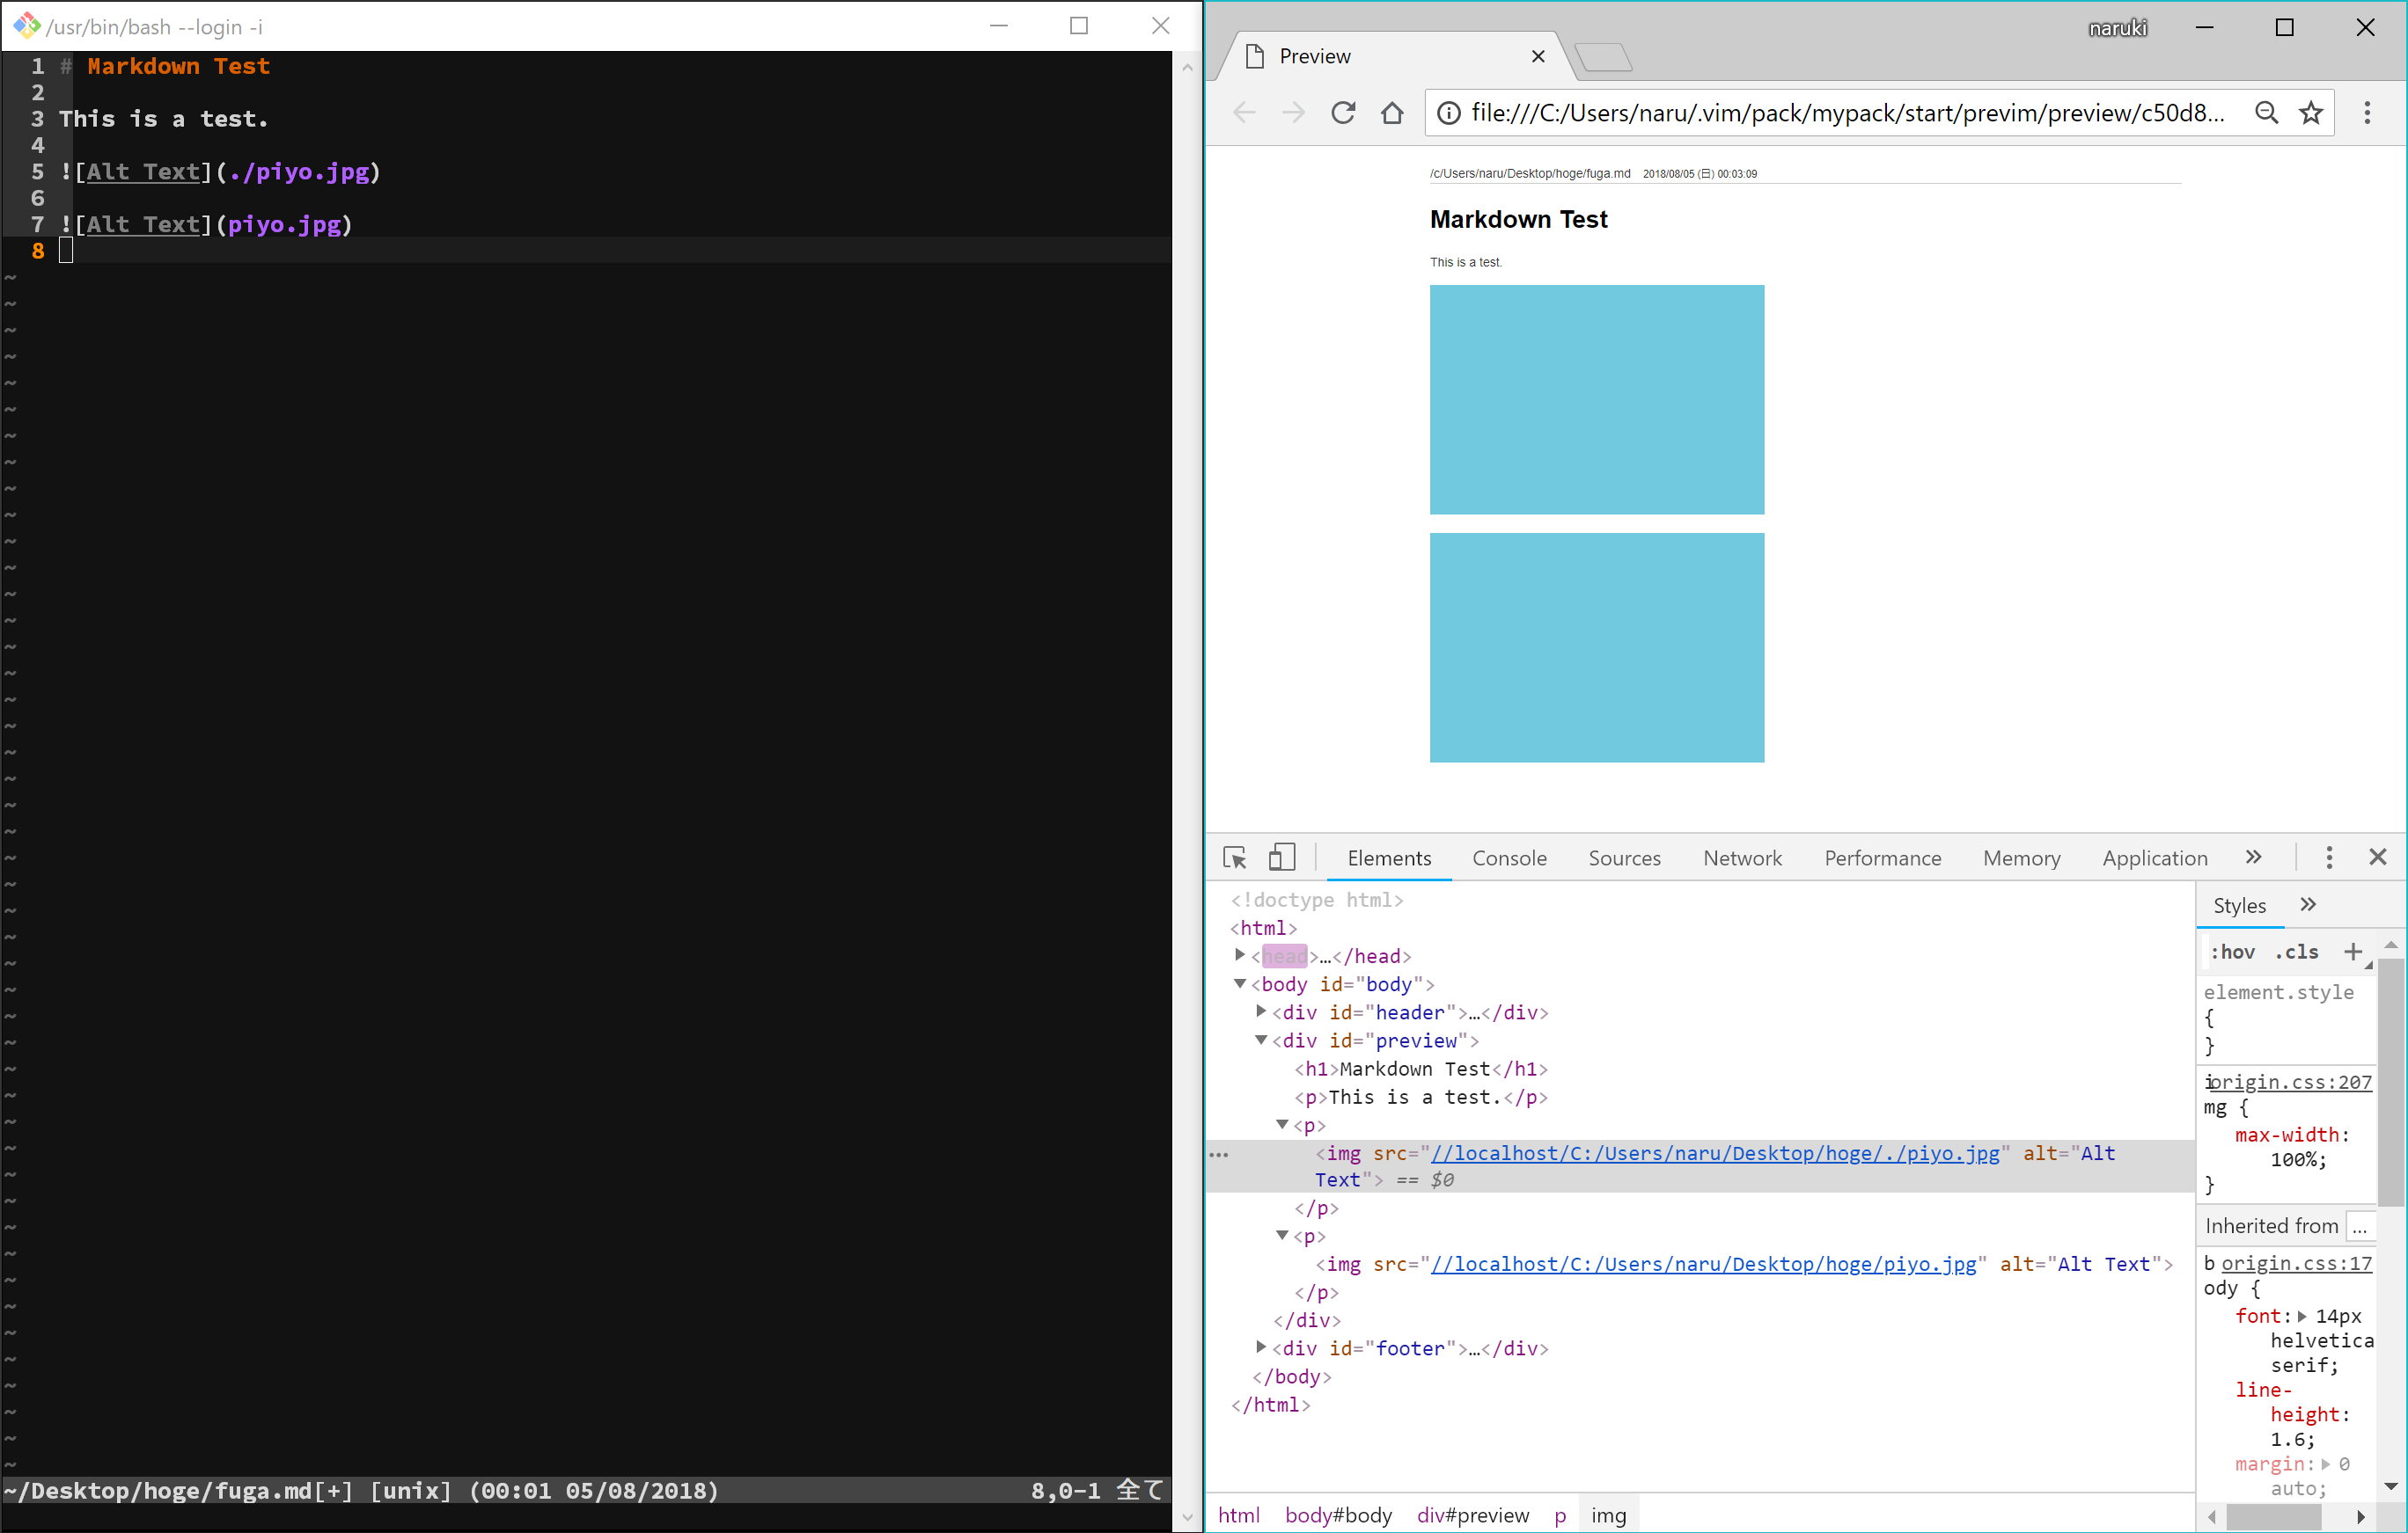Toggle element state with :hov button
Viewport: 2408px width, 1533px height.
(2234, 951)
